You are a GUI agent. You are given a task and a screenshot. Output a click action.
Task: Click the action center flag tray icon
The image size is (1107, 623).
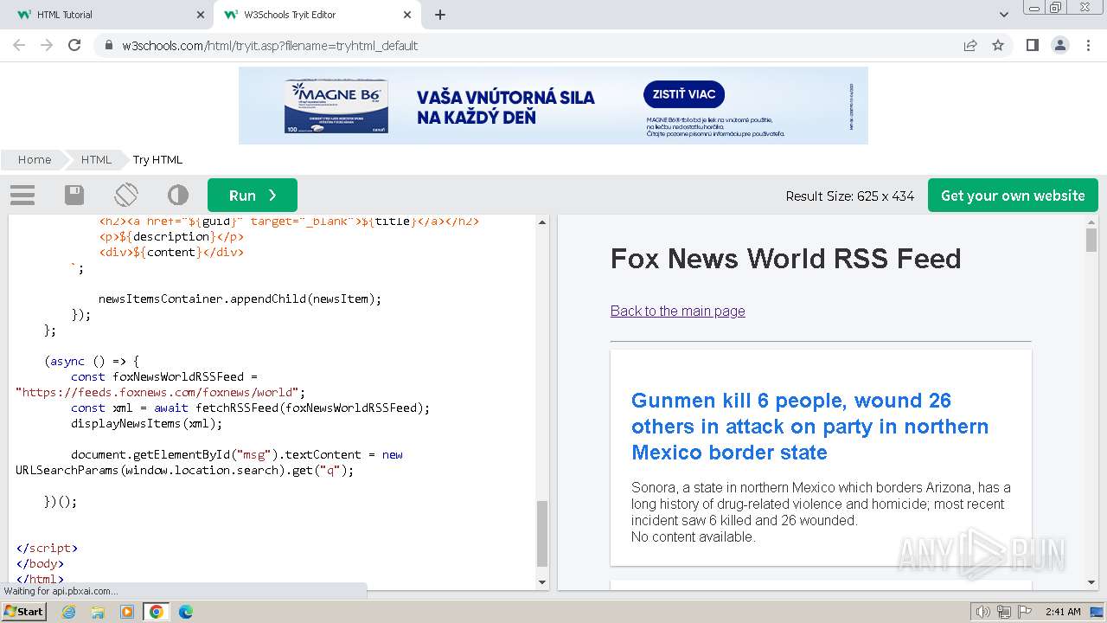[x=1025, y=612]
